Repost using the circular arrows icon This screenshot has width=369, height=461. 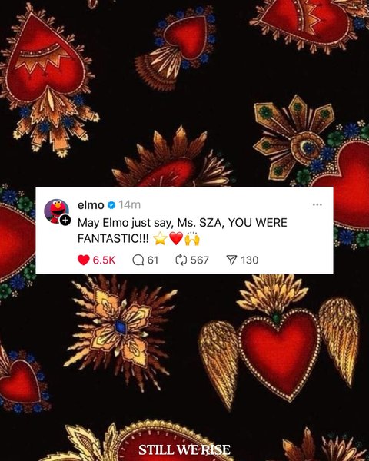(x=181, y=260)
